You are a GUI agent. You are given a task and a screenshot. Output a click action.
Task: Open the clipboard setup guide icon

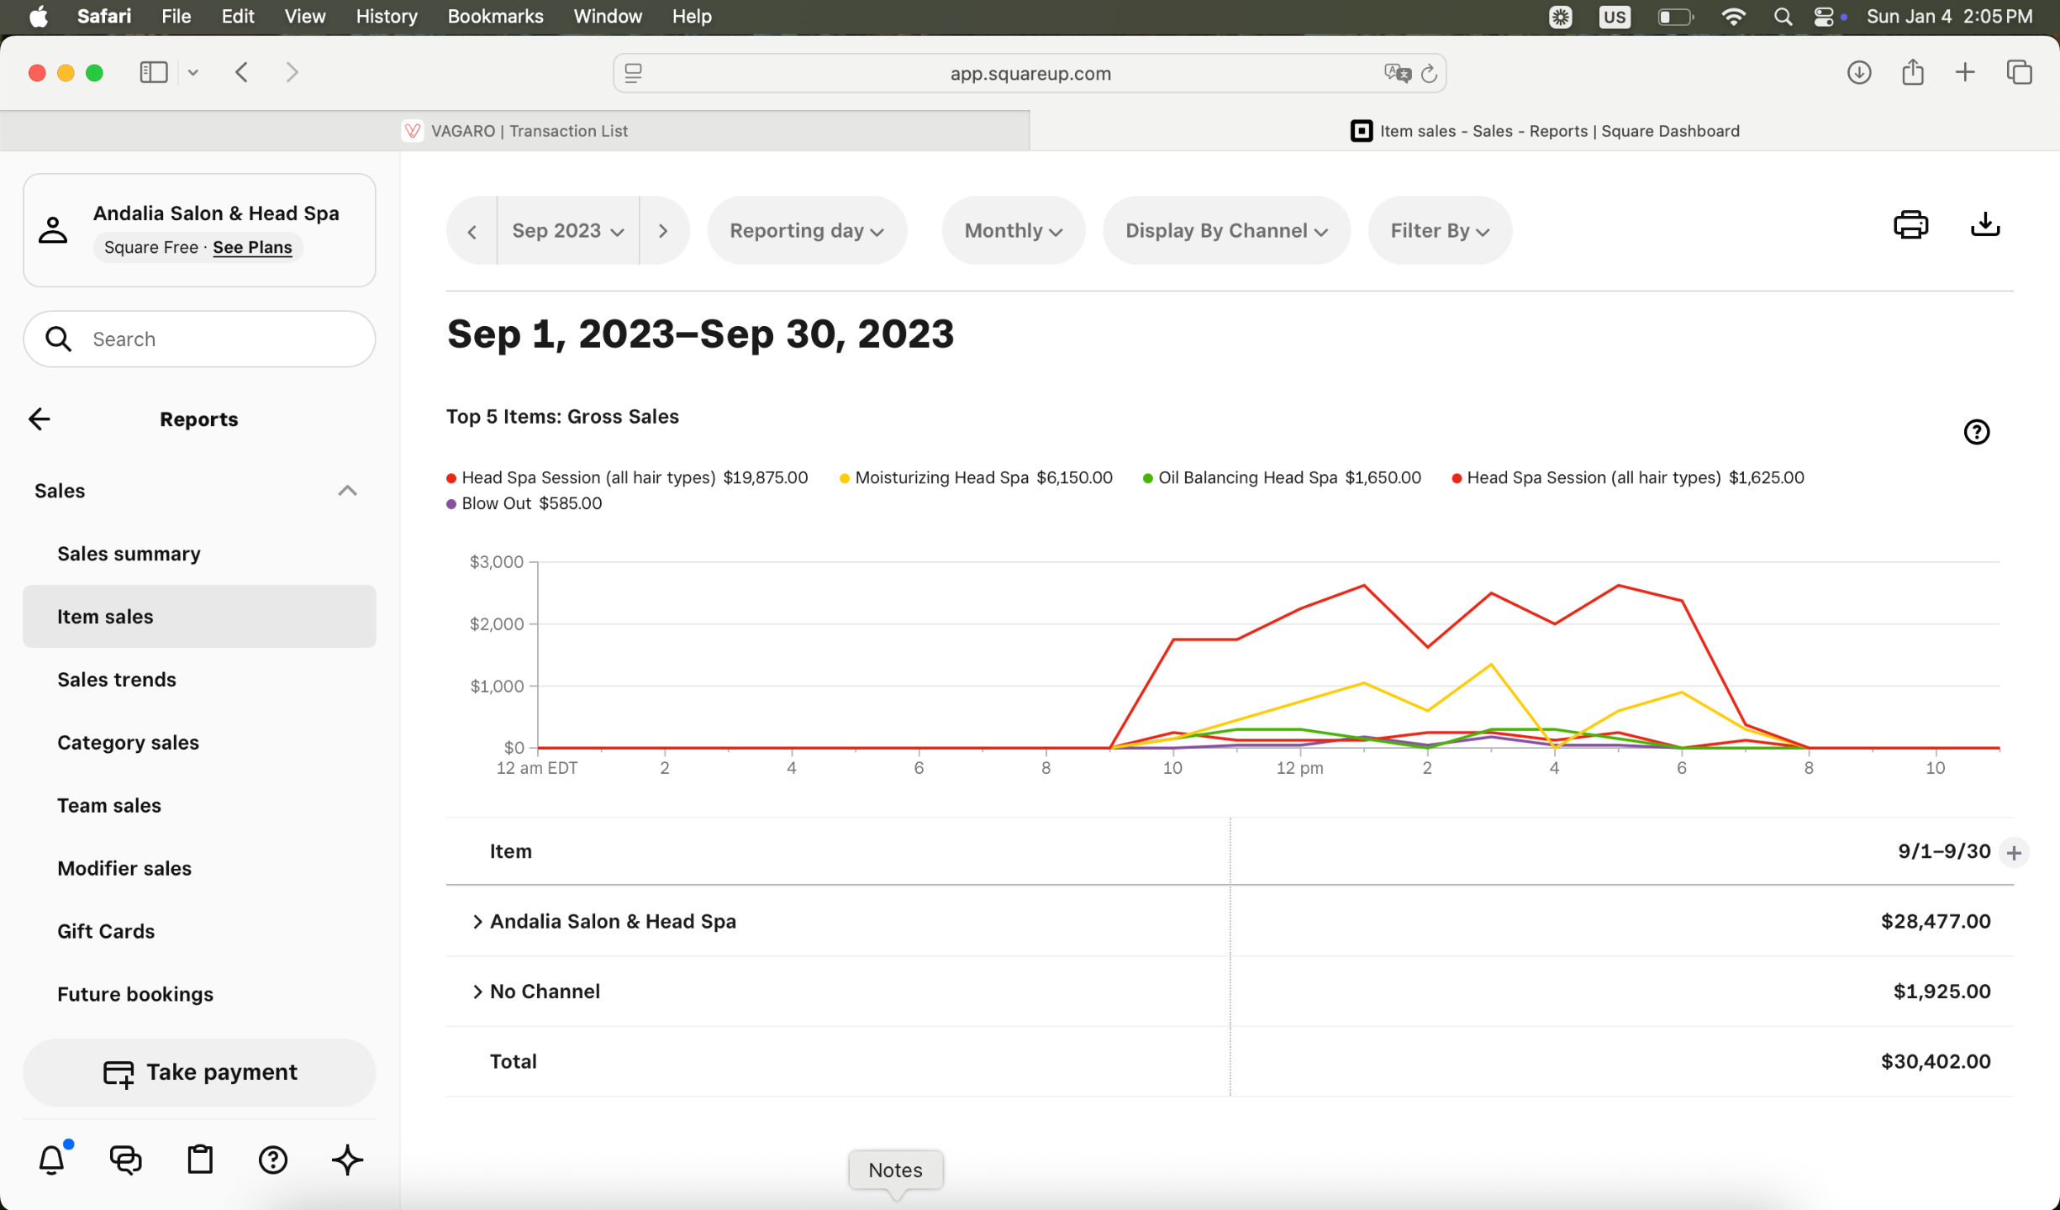(x=199, y=1160)
